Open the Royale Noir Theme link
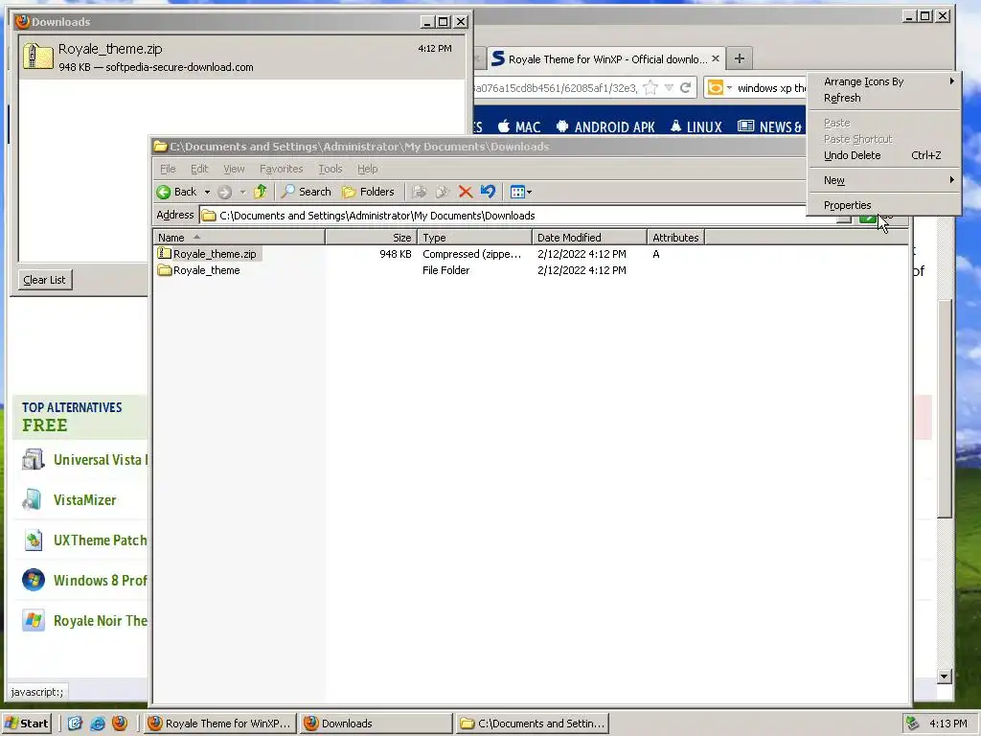This screenshot has width=981, height=736. [x=100, y=621]
